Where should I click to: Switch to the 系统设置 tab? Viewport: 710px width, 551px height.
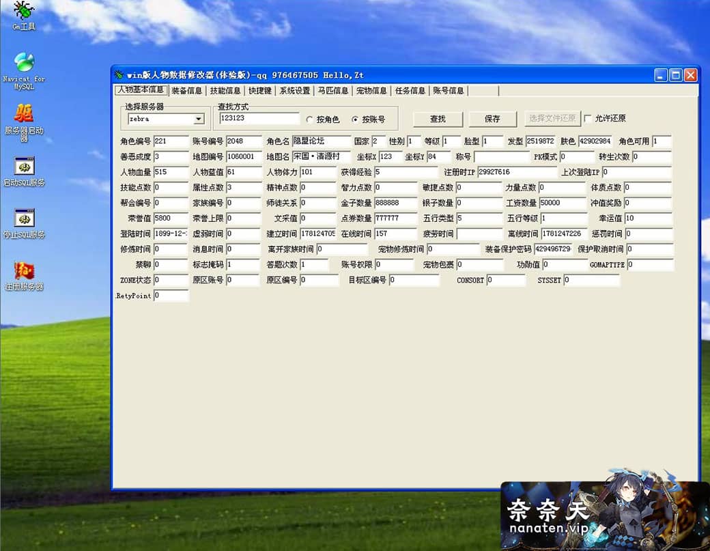295,91
